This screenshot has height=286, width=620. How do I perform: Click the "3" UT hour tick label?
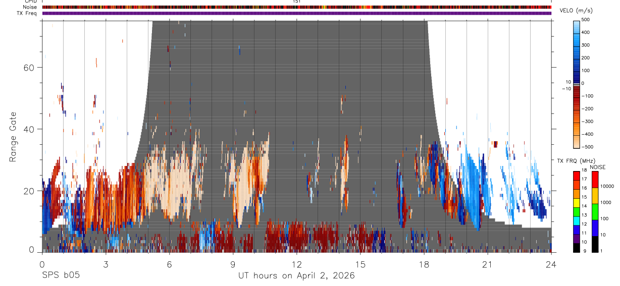[106, 264]
